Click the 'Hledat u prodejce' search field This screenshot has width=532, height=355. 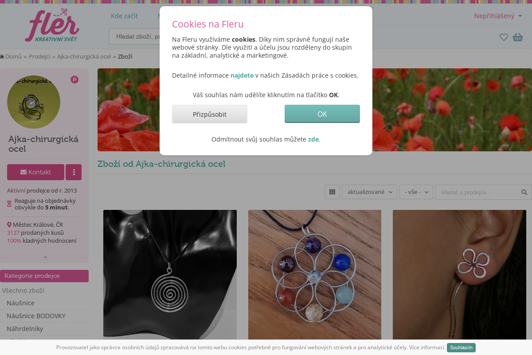(x=477, y=192)
